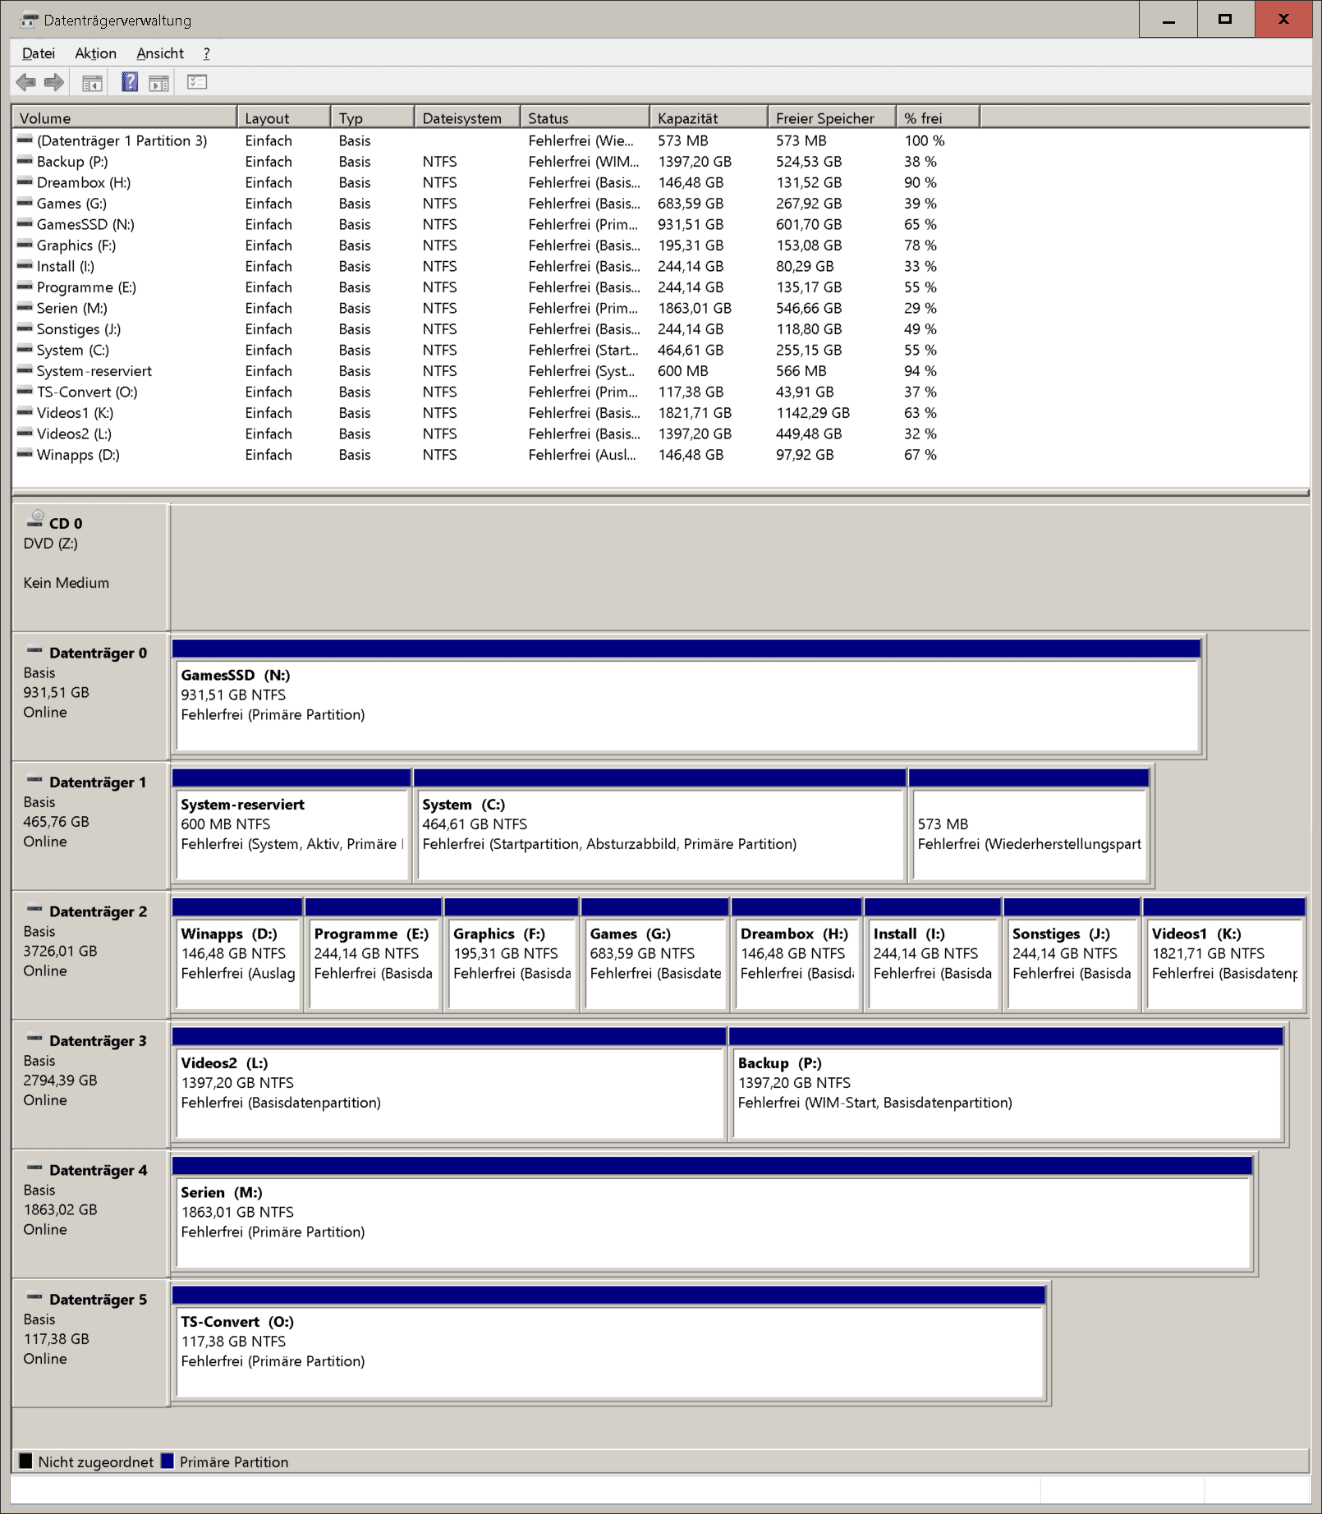Select the TS-Convert (O:) partition block
The width and height of the screenshot is (1322, 1514).
click(608, 1342)
